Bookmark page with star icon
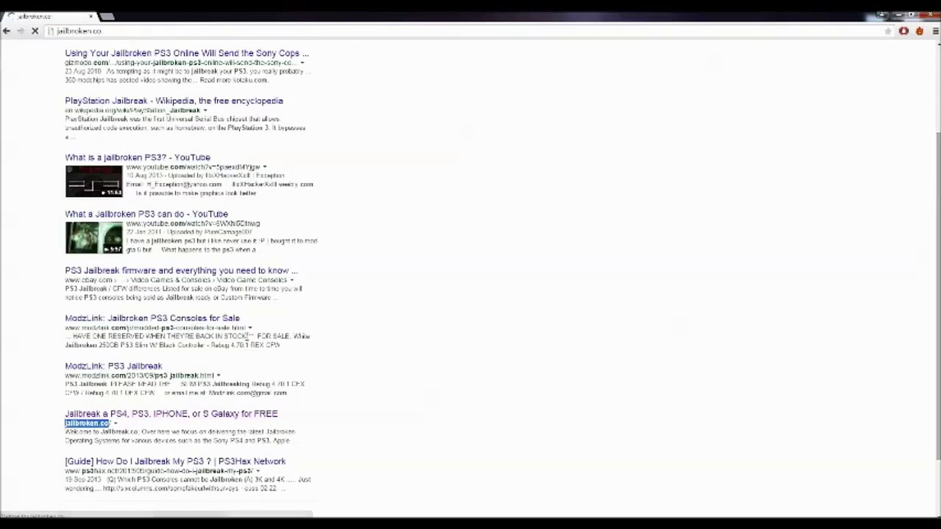 pos(888,31)
